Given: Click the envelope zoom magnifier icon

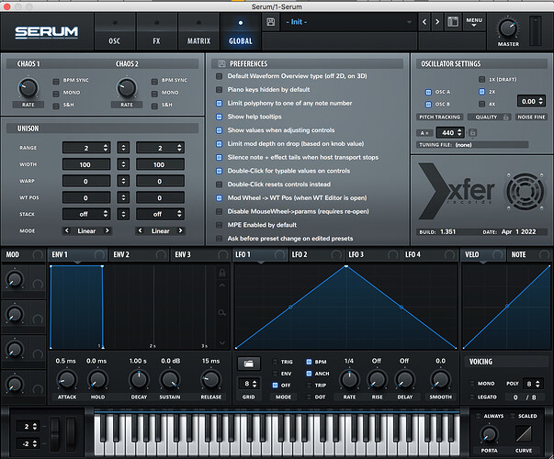Looking at the screenshot, I should pyautogui.click(x=222, y=312).
